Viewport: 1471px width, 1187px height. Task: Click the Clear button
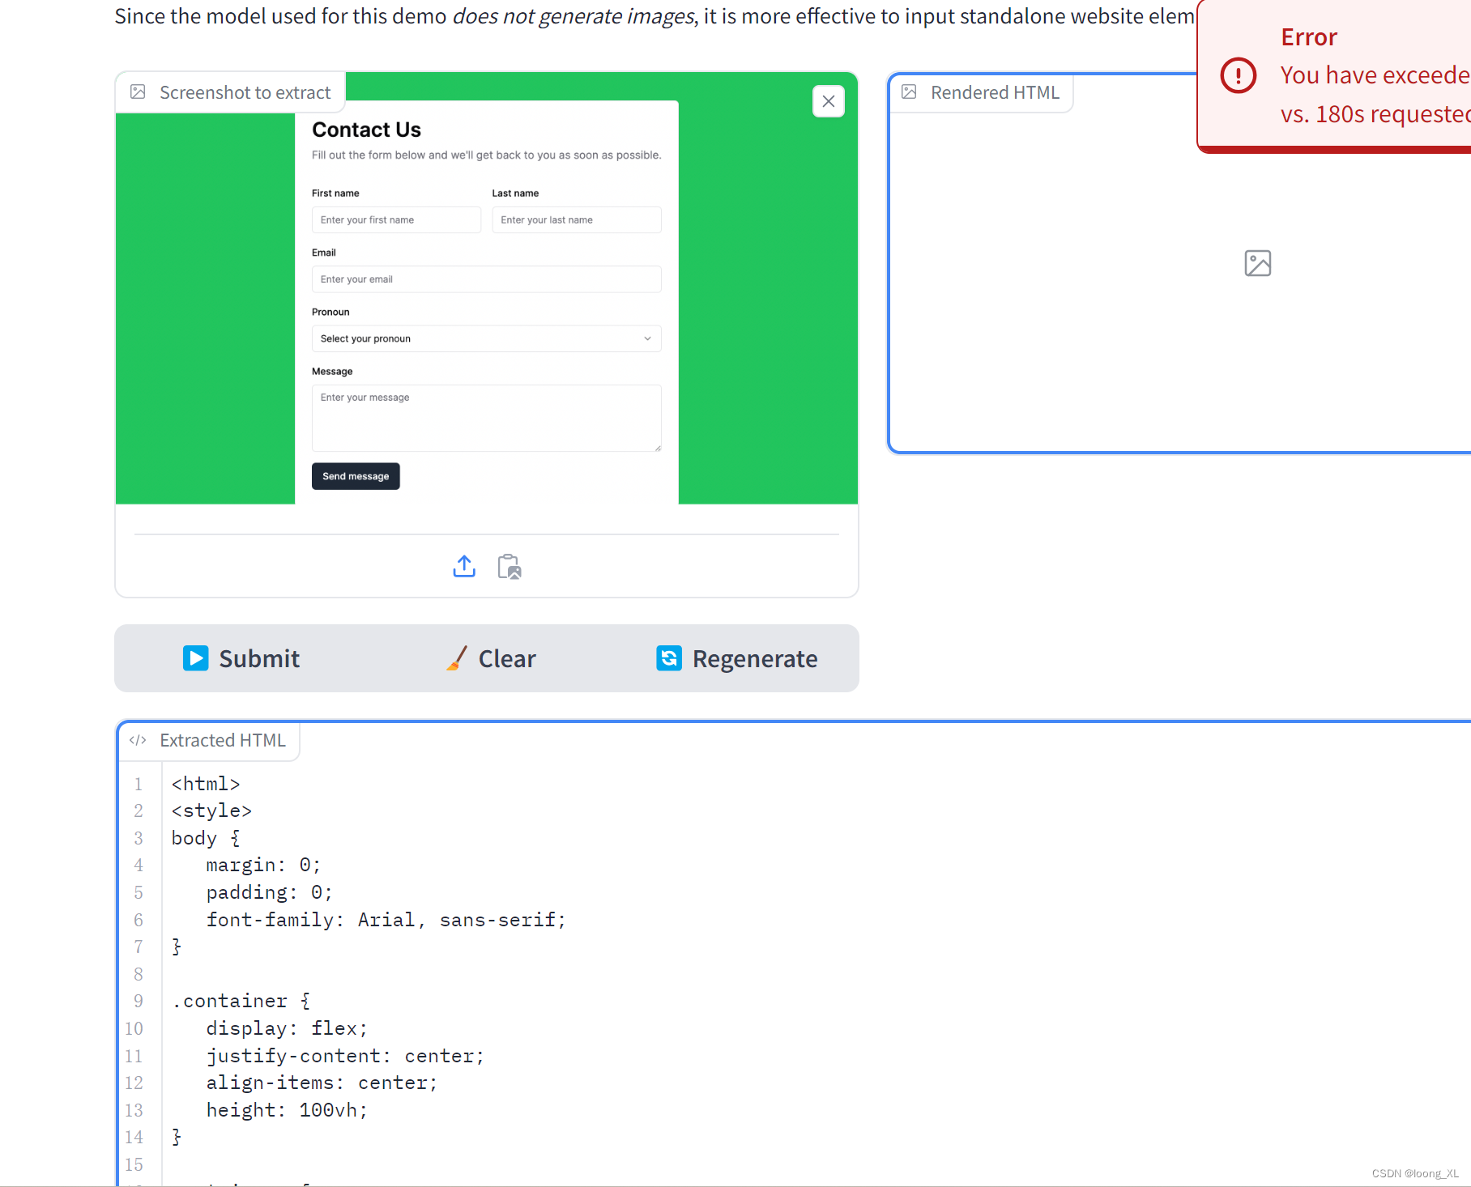[x=491, y=658]
